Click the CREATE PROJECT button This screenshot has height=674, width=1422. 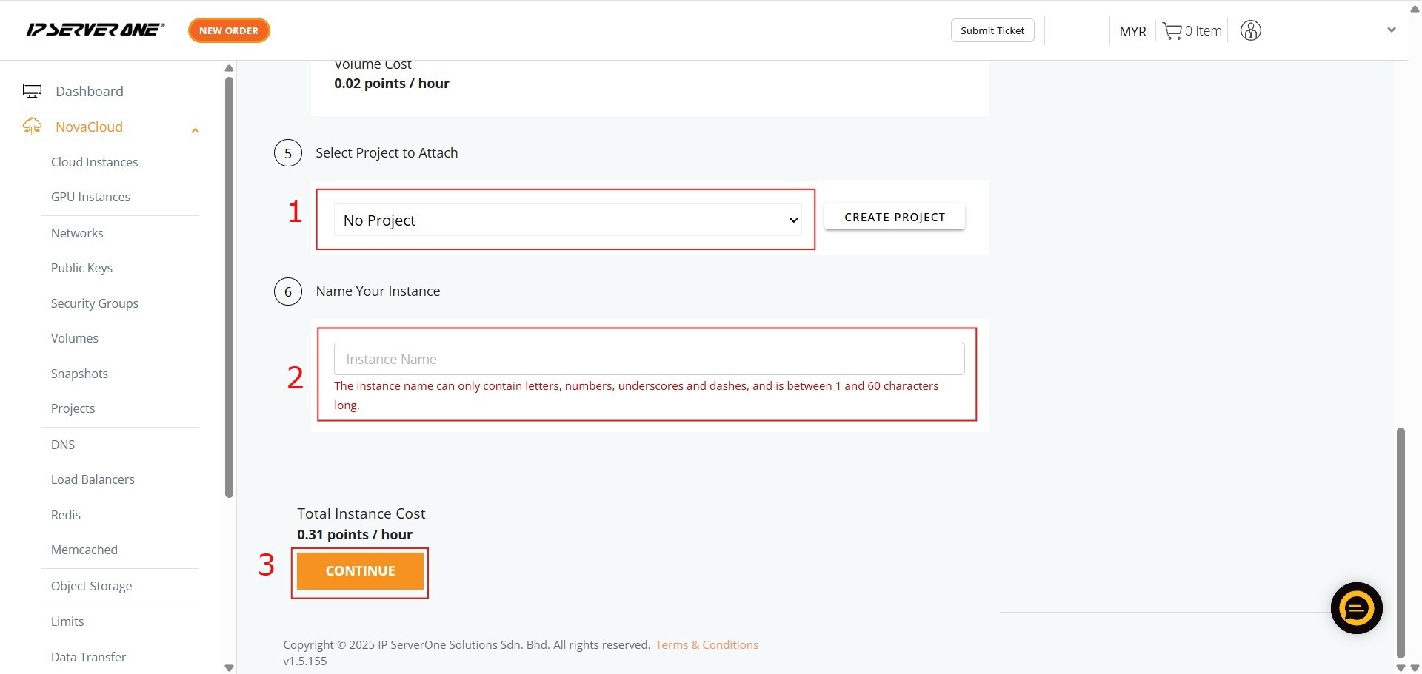pos(894,218)
